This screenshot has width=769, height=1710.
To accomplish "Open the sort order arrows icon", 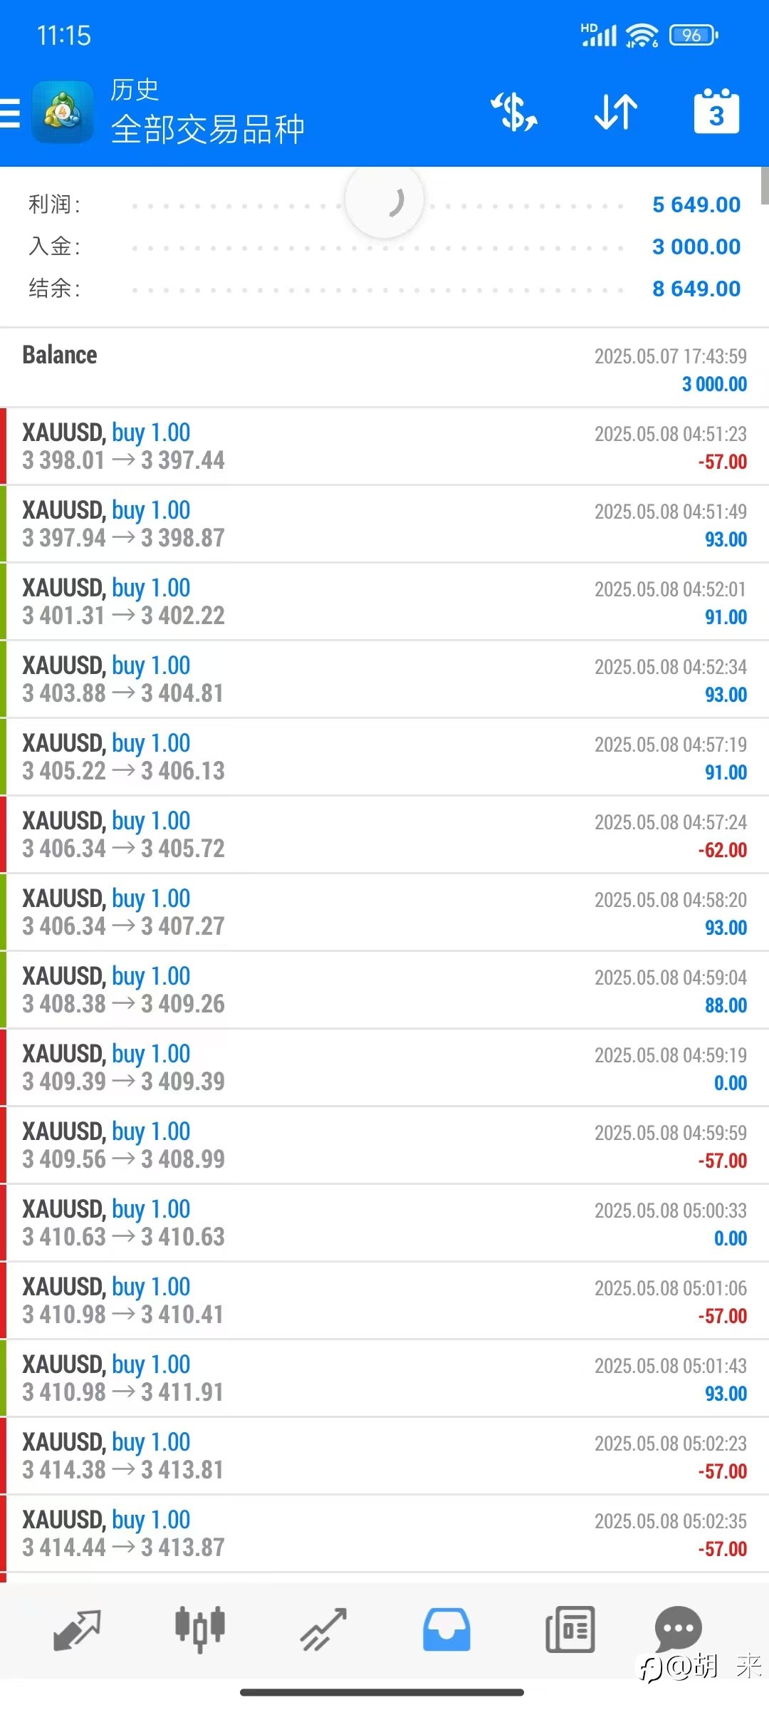I will click(x=616, y=113).
